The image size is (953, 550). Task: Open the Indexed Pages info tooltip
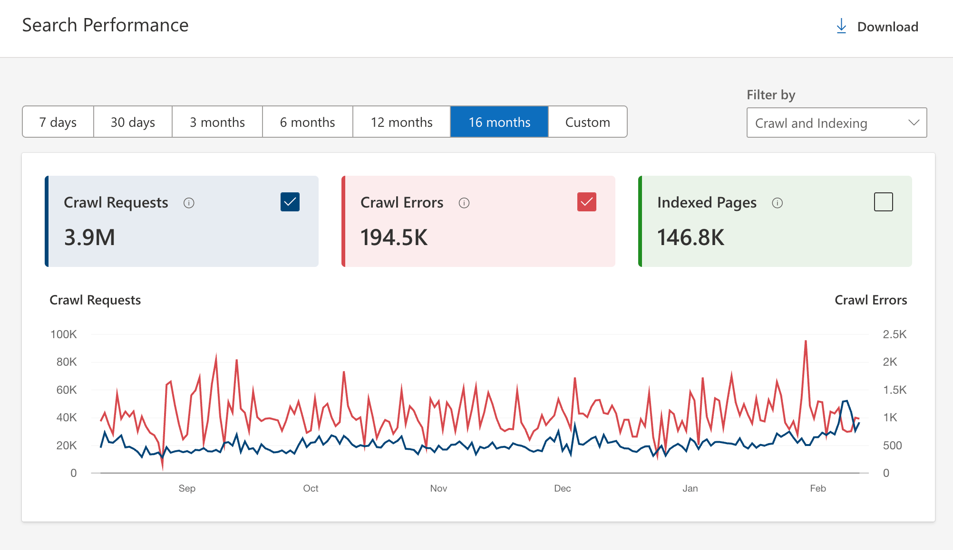[x=778, y=203]
